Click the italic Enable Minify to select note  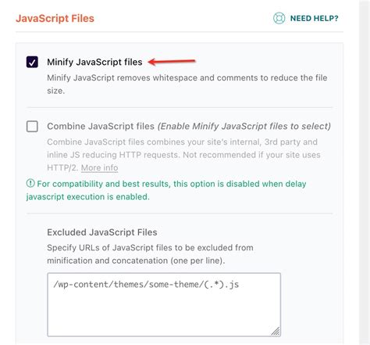pyautogui.click(x=244, y=126)
